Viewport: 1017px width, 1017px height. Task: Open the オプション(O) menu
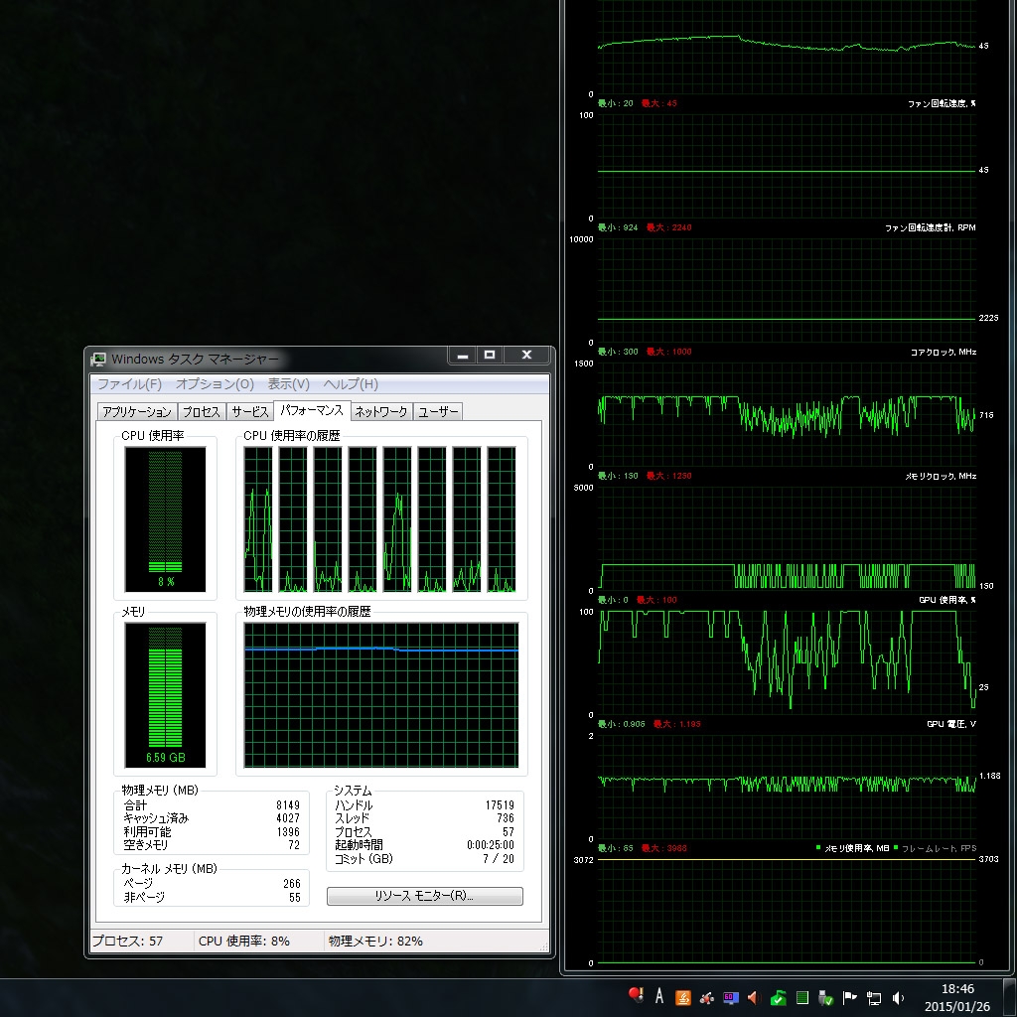point(215,384)
